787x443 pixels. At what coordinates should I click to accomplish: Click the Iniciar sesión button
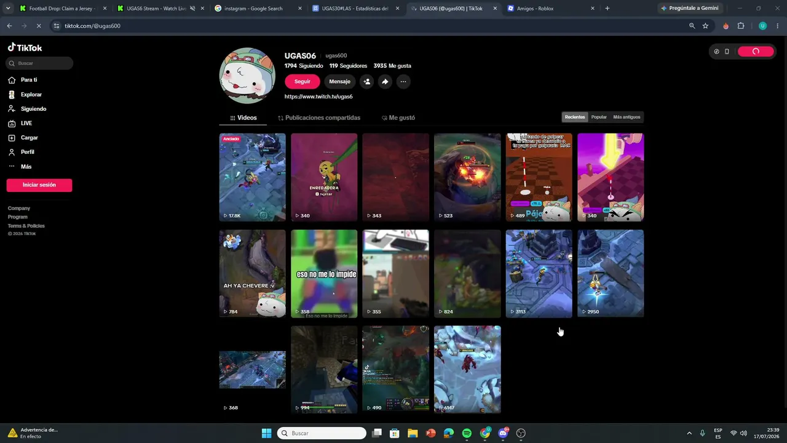tap(39, 185)
